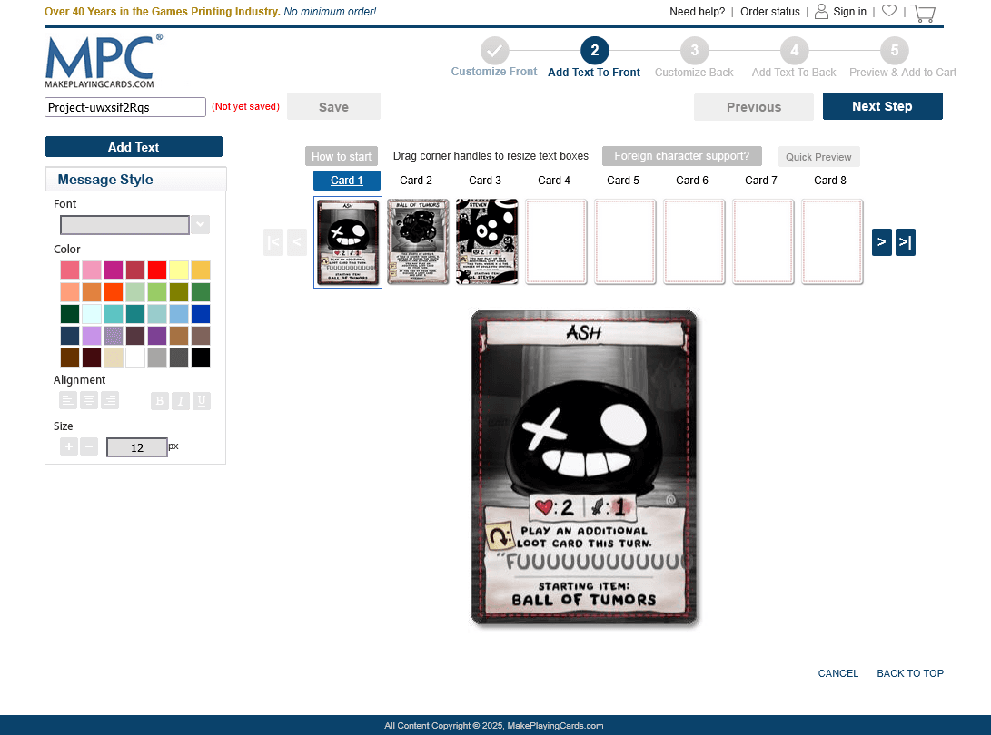Select right text alignment

[109, 399]
